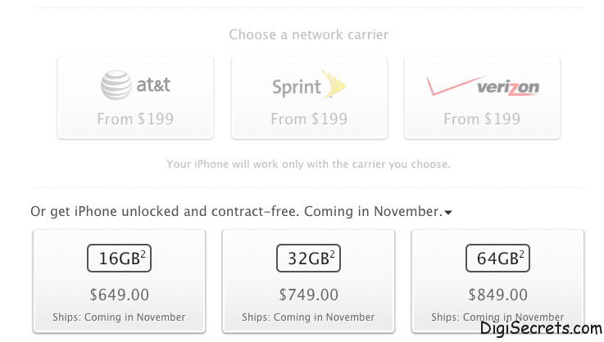Pick the $849.00 unlocked iPhone price
The image size is (604, 342).
498,294
